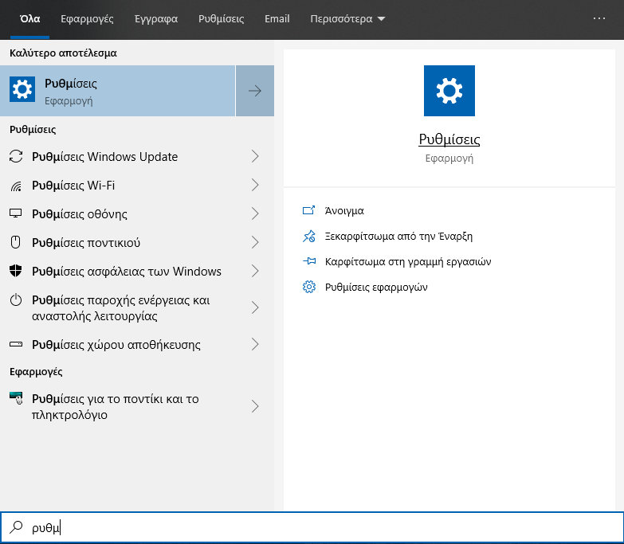Open the Περισσότερα dropdown
Screen dimensions: 624x544
pyautogui.click(x=347, y=18)
